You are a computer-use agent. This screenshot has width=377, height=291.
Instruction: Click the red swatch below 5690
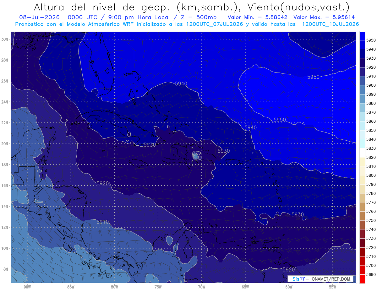click(x=362, y=279)
